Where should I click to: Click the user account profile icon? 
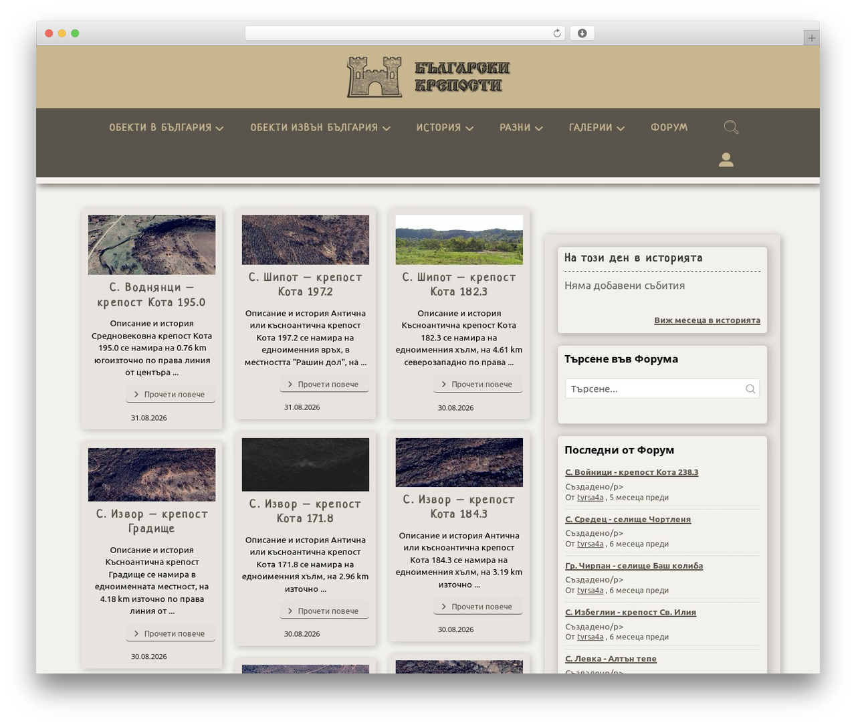coord(726,159)
